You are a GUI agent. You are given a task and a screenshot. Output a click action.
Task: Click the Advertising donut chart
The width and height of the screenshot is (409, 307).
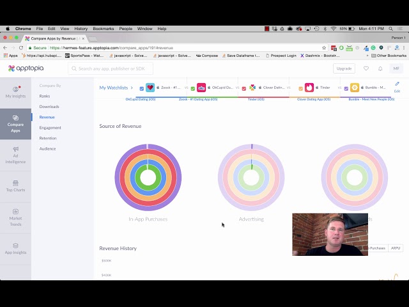251,178
